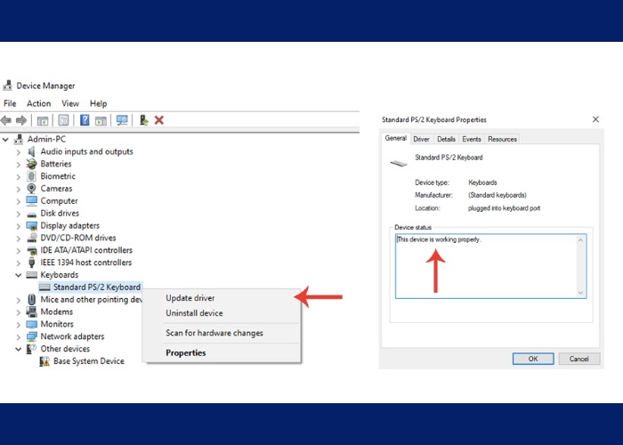The image size is (623, 445).
Task: Expand the Display adapters node
Action: (19, 226)
